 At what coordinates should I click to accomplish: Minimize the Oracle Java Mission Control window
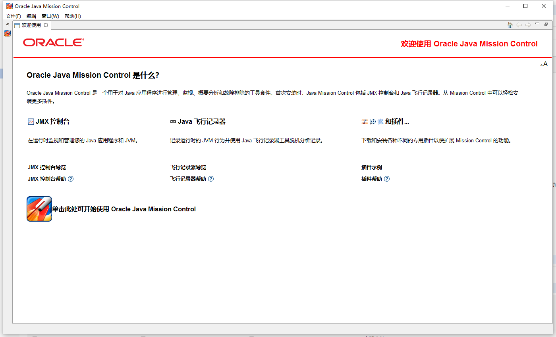(x=508, y=6)
